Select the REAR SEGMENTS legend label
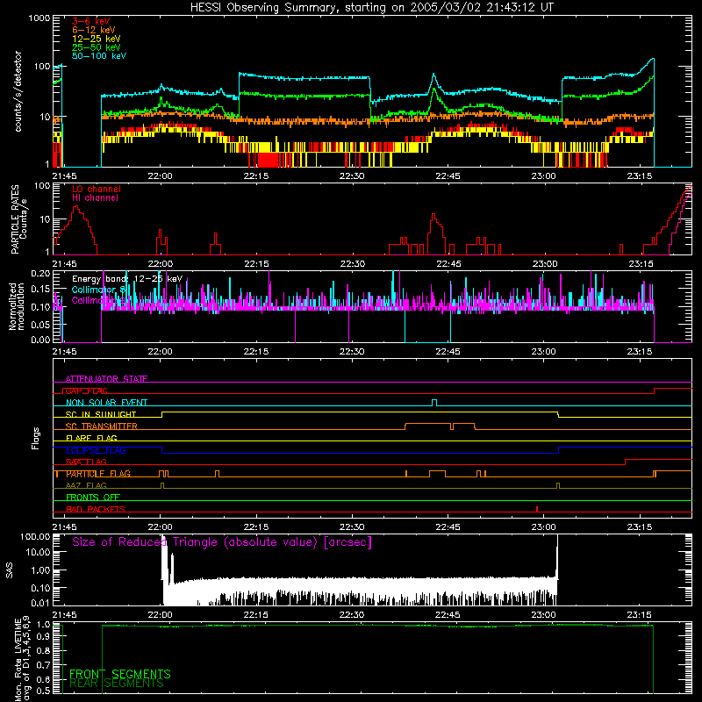Image resolution: width=702 pixels, height=702 pixels. tap(117, 684)
